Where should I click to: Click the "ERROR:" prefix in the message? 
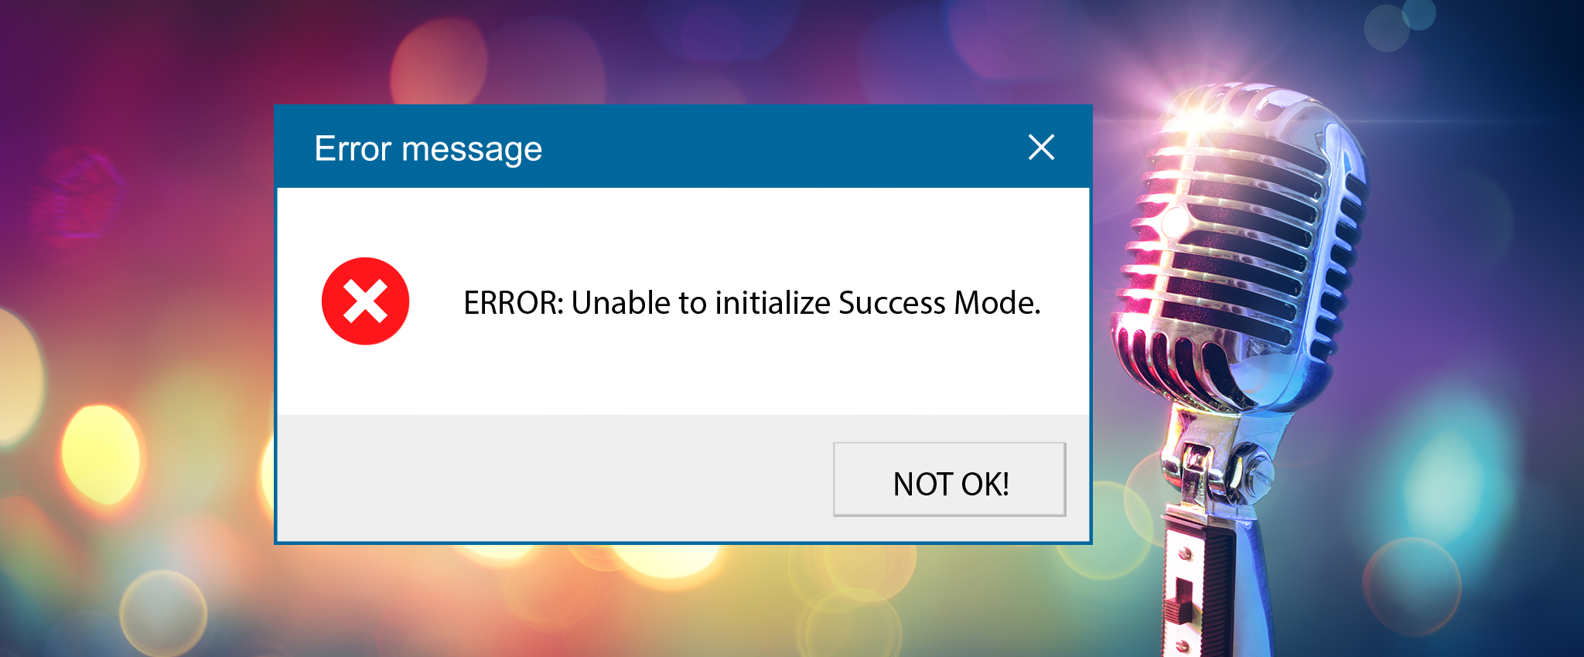point(514,303)
